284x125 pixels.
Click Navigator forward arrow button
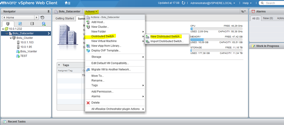pos(37,17)
